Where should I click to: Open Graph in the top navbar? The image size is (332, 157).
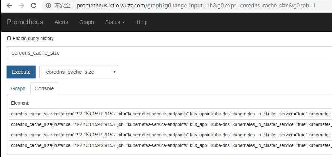coord(86,22)
